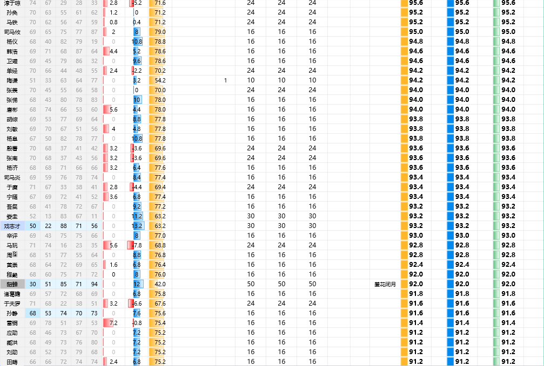
Task: Click the value -7.8 in 马玩's row
Action: tap(137, 245)
